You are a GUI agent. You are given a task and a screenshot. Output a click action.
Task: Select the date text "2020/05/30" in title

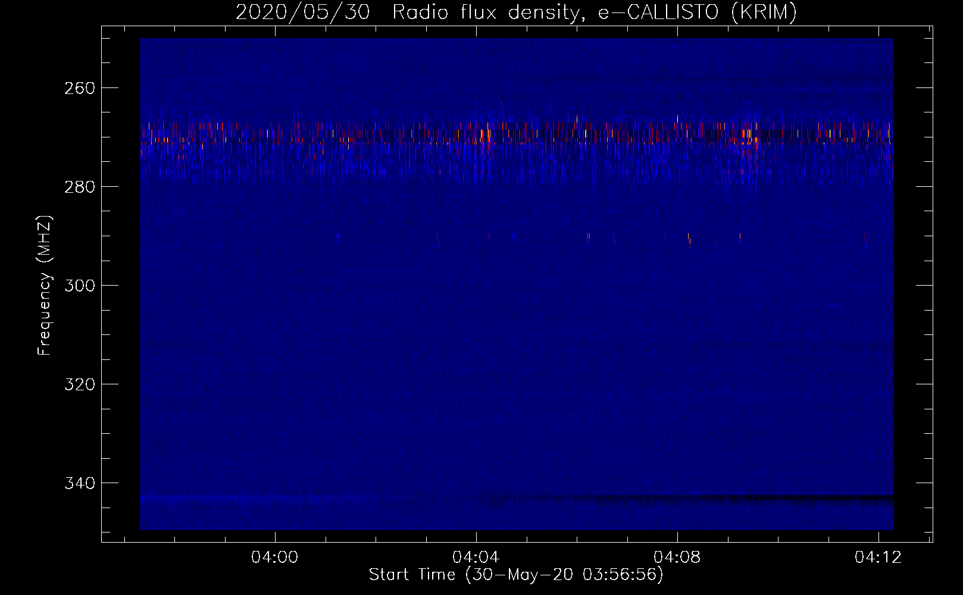pos(302,12)
